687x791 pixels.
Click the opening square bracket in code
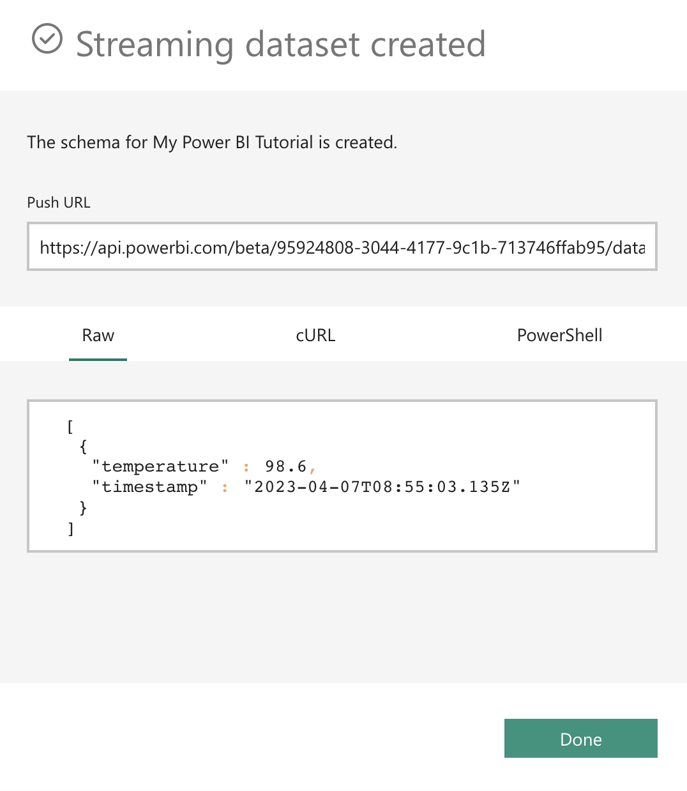tap(70, 426)
